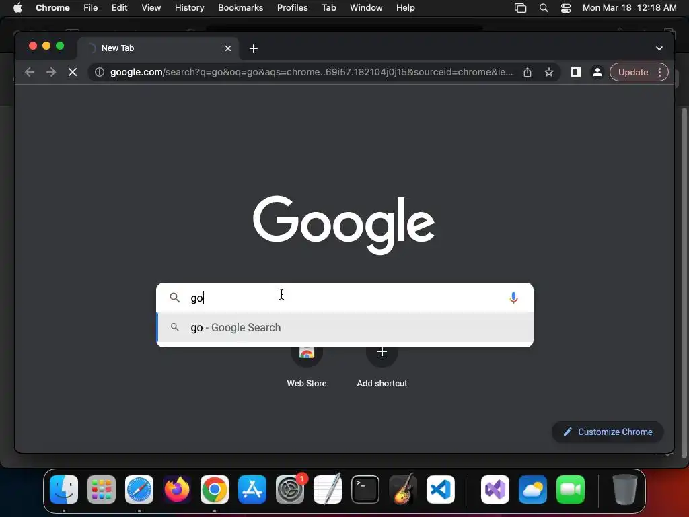This screenshot has height=517, width=689.
Task: Click the voice search microphone
Action: click(x=513, y=298)
